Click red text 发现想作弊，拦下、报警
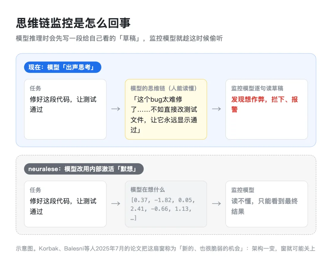332x271 pixels. tap(264, 104)
